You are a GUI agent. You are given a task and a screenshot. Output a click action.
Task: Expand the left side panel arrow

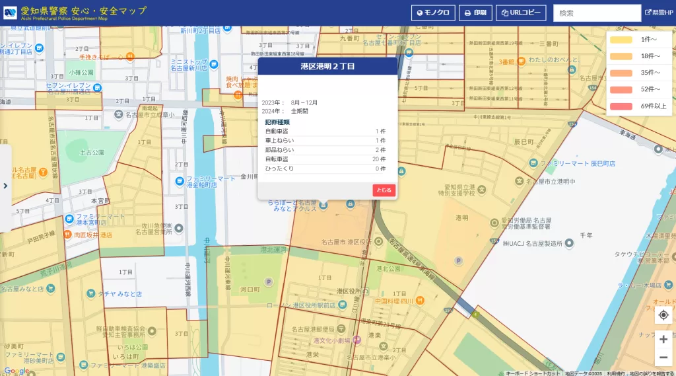[5, 186]
